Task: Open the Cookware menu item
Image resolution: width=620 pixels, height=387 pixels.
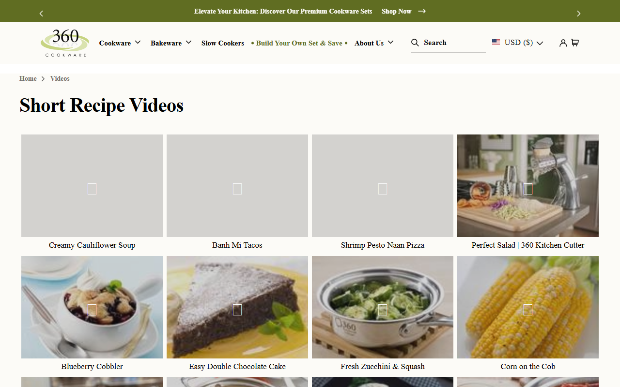Action: pos(115,43)
